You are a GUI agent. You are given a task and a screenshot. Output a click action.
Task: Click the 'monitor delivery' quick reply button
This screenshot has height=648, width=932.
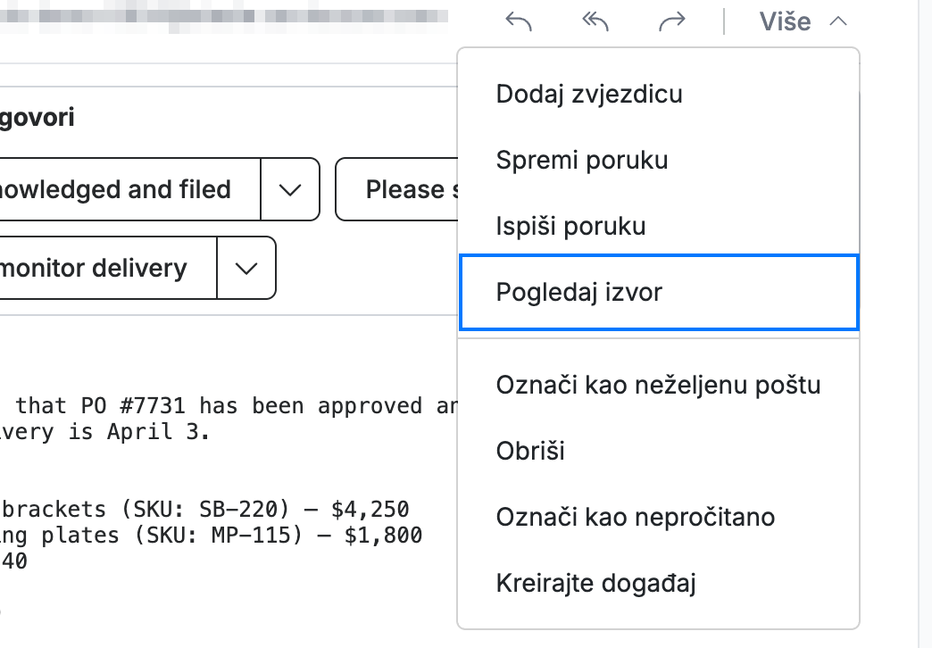[108, 268]
